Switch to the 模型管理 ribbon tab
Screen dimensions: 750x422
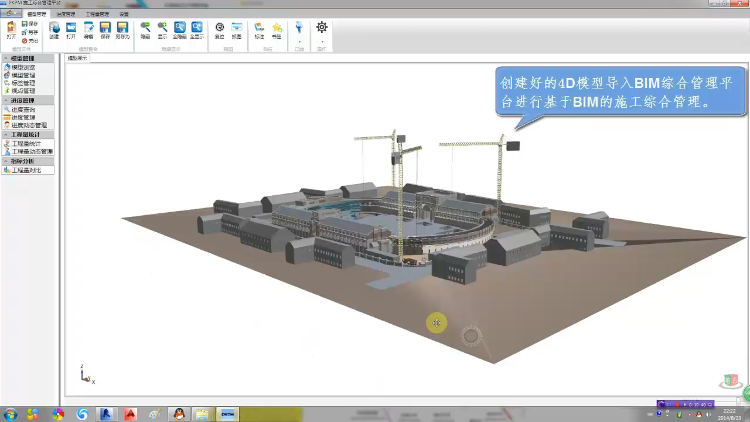coord(36,14)
